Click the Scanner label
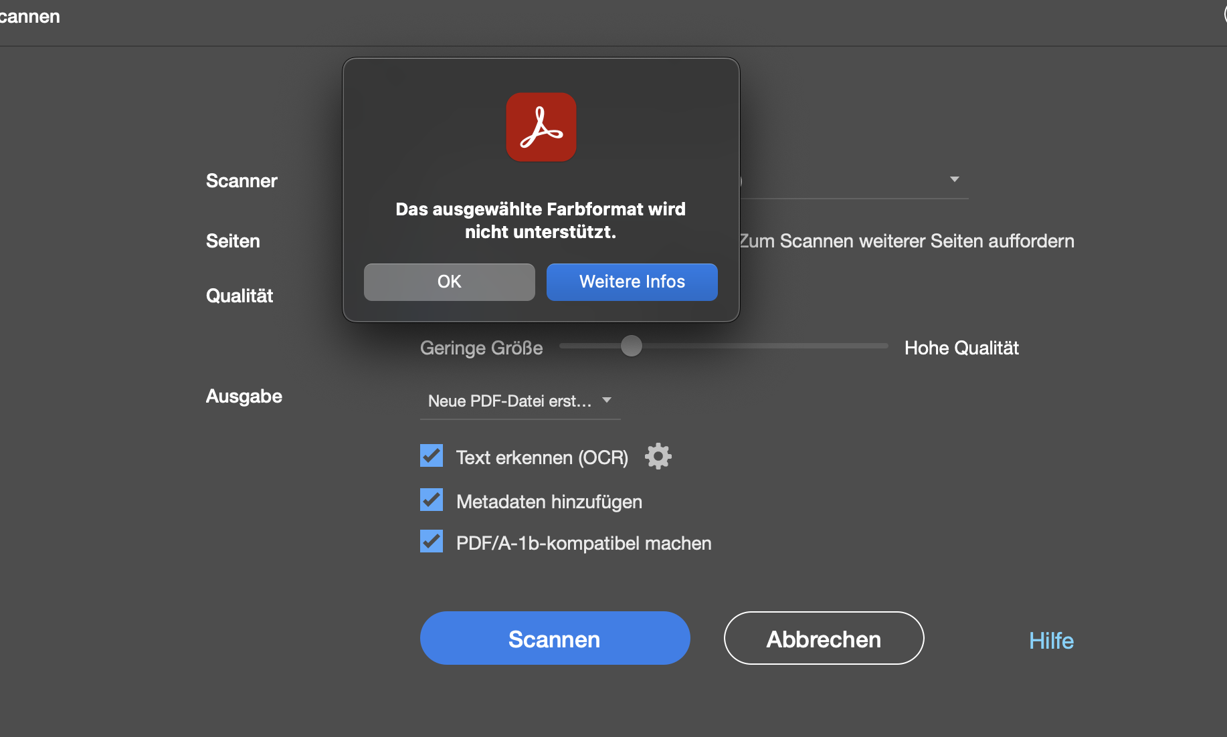Viewport: 1227px width, 737px height. coord(241,181)
